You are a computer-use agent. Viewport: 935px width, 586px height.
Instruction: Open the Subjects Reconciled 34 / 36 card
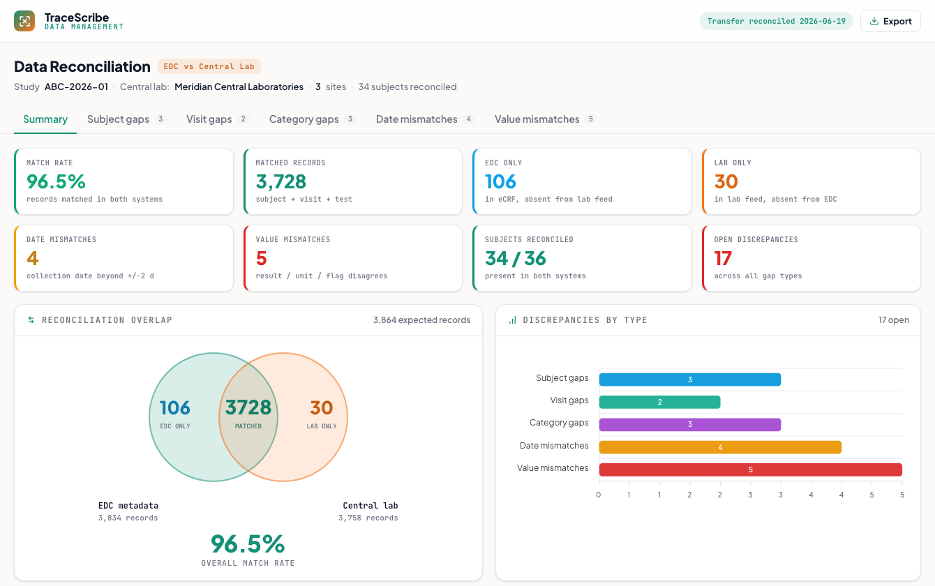point(582,258)
